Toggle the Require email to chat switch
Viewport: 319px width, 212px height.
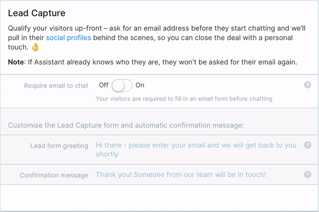(122, 85)
